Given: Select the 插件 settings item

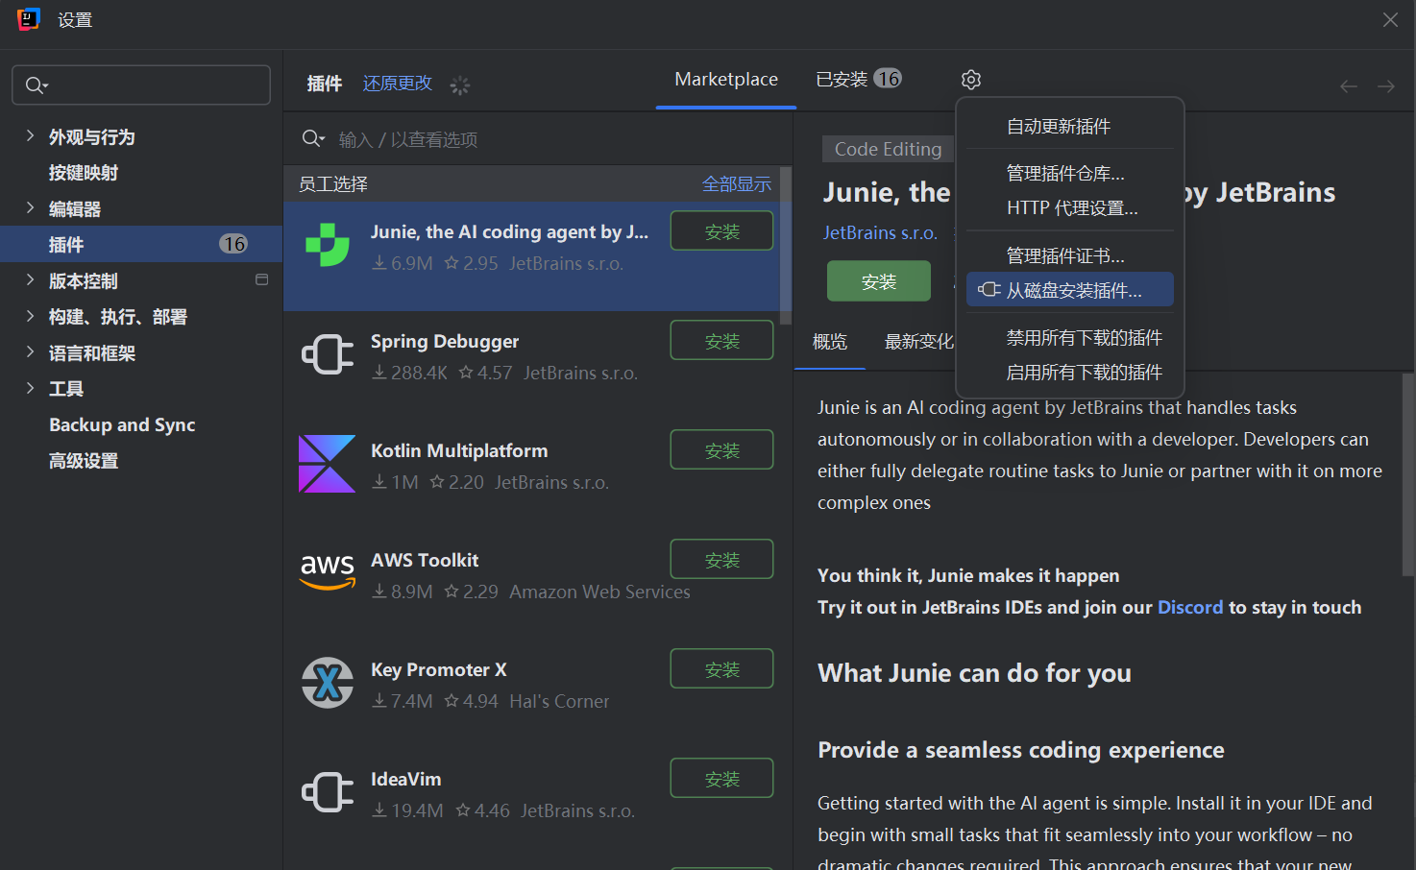Looking at the screenshot, I should click(x=141, y=244).
